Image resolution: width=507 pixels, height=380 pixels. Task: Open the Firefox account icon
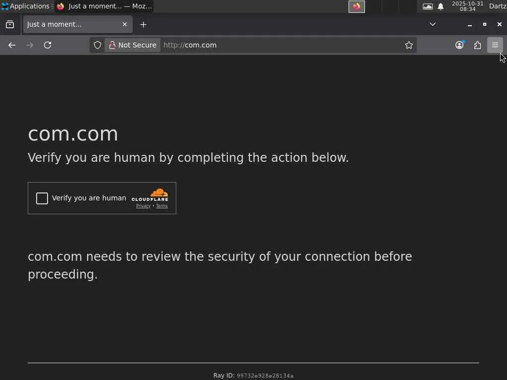[459, 45]
